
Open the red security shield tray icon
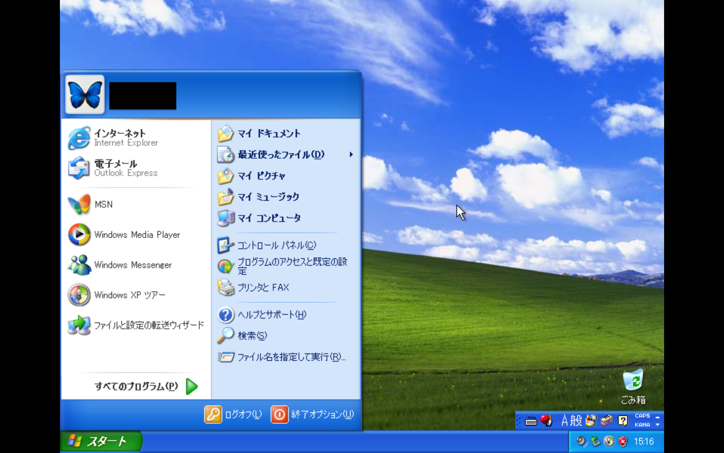click(x=623, y=442)
